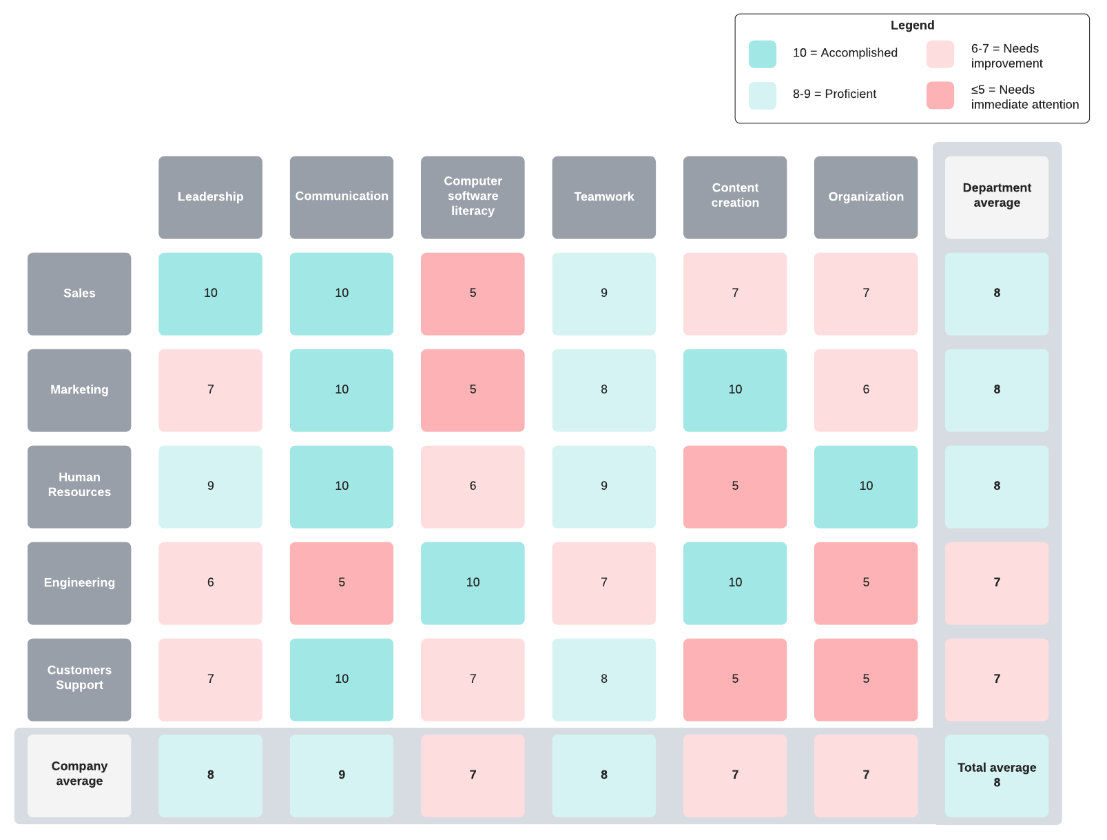
Task: Select Sales computer software literacy score
Action: (473, 294)
